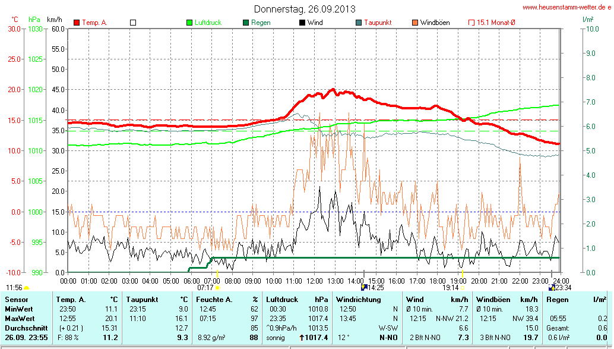Click the moon icon beside 23:34
Image resolution: width=614 pixels, height=349 pixels.
point(550,288)
